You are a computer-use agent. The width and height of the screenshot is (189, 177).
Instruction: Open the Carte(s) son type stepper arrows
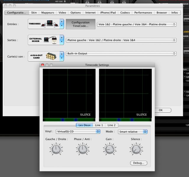pyautogui.click(x=62, y=56)
